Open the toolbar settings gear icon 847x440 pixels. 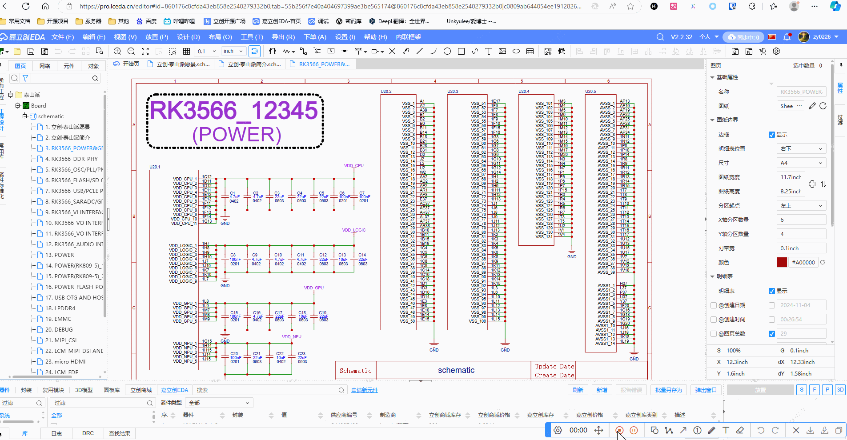(776, 51)
